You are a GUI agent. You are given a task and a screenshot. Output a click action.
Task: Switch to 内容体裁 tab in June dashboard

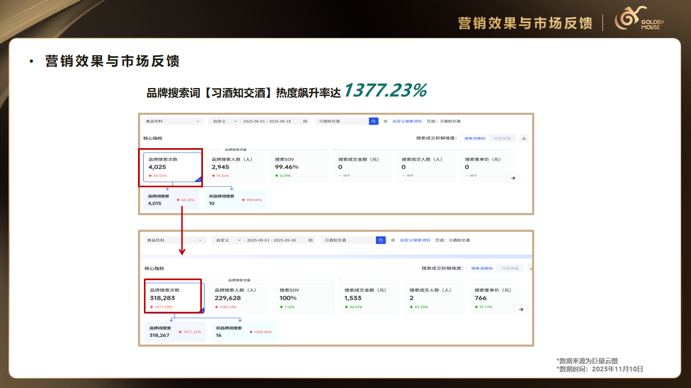tap(502, 138)
